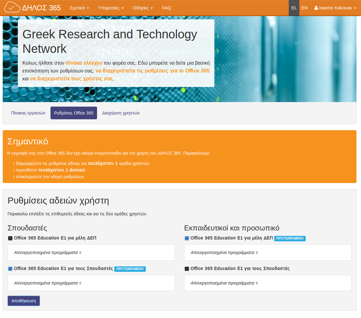Click ΠΡΟΤΕΙΝΟΜΕΝΟ badge under Σπουδαστές section
Image resolution: width=361 pixels, height=318 pixels.
point(130,269)
